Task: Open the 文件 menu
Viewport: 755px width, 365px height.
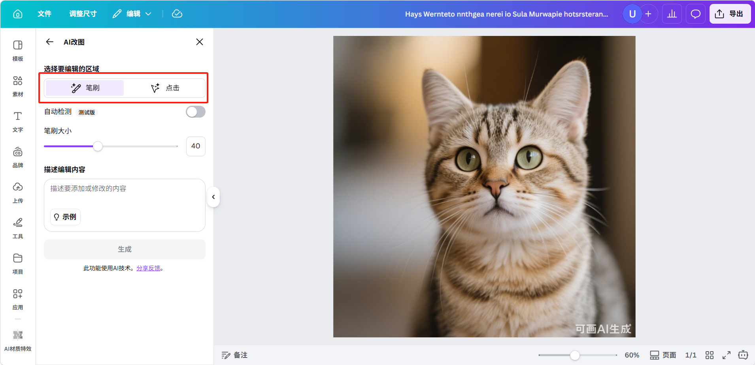Action: click(44, 14)
